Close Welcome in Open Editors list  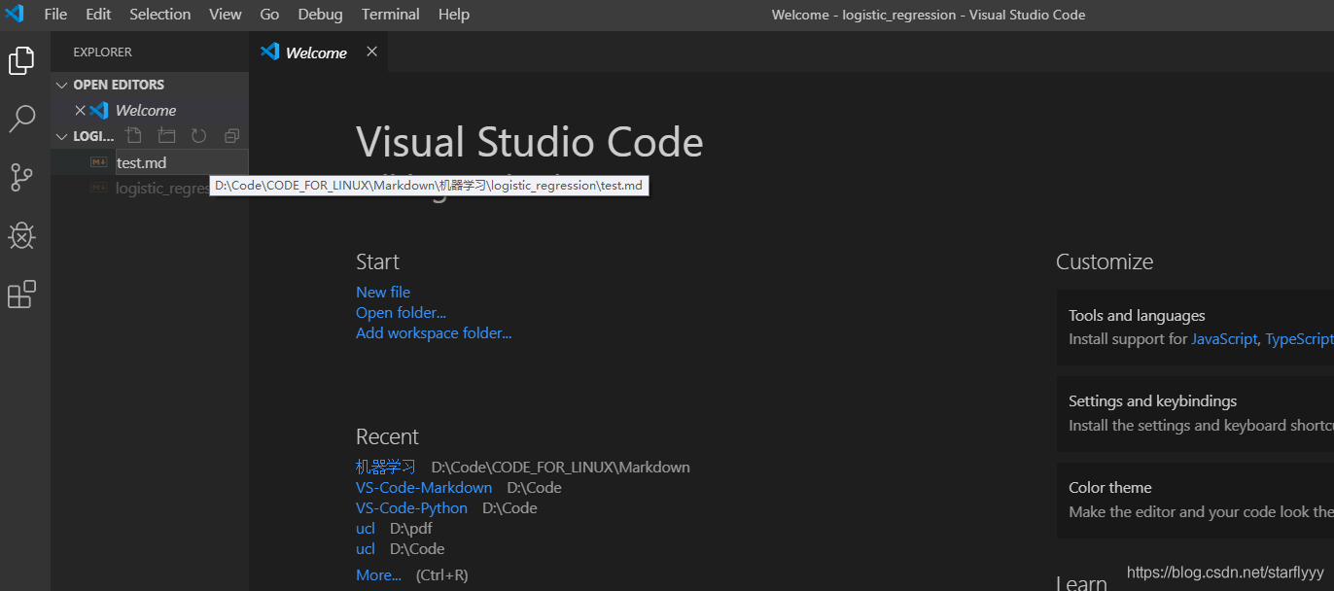coord(80,110)
